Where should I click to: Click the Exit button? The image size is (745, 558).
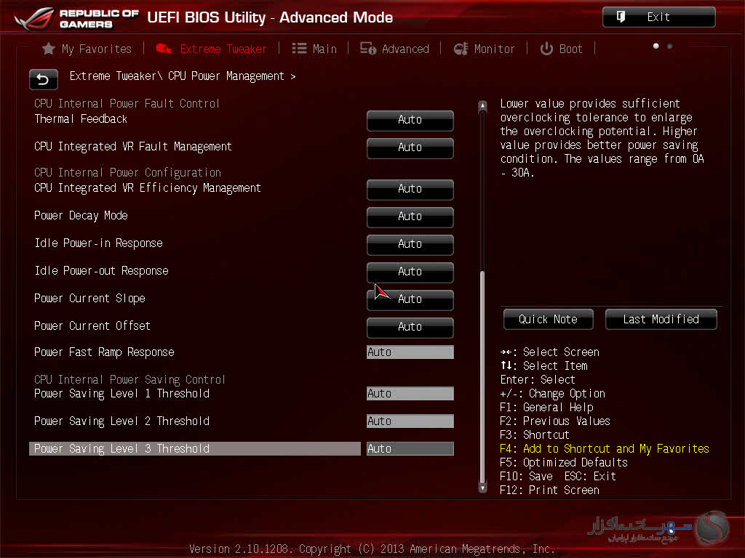click(x=658, y=17)
